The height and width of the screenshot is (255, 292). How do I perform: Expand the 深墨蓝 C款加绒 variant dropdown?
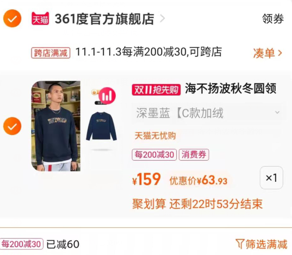click(x=209, y=113)
